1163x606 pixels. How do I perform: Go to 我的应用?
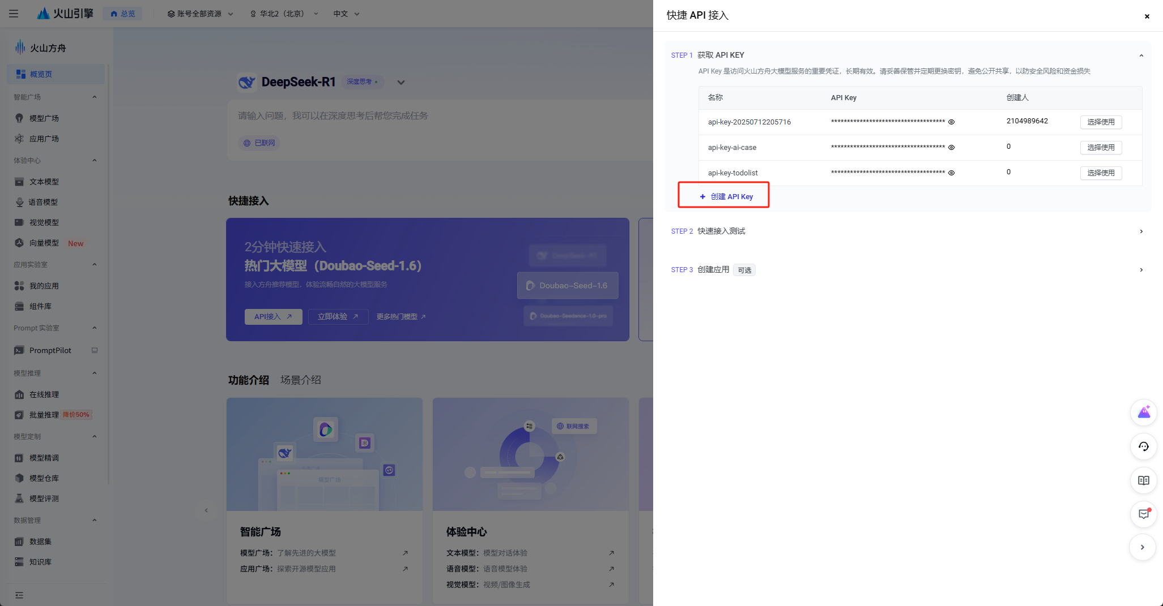click(x=44, y=286)
